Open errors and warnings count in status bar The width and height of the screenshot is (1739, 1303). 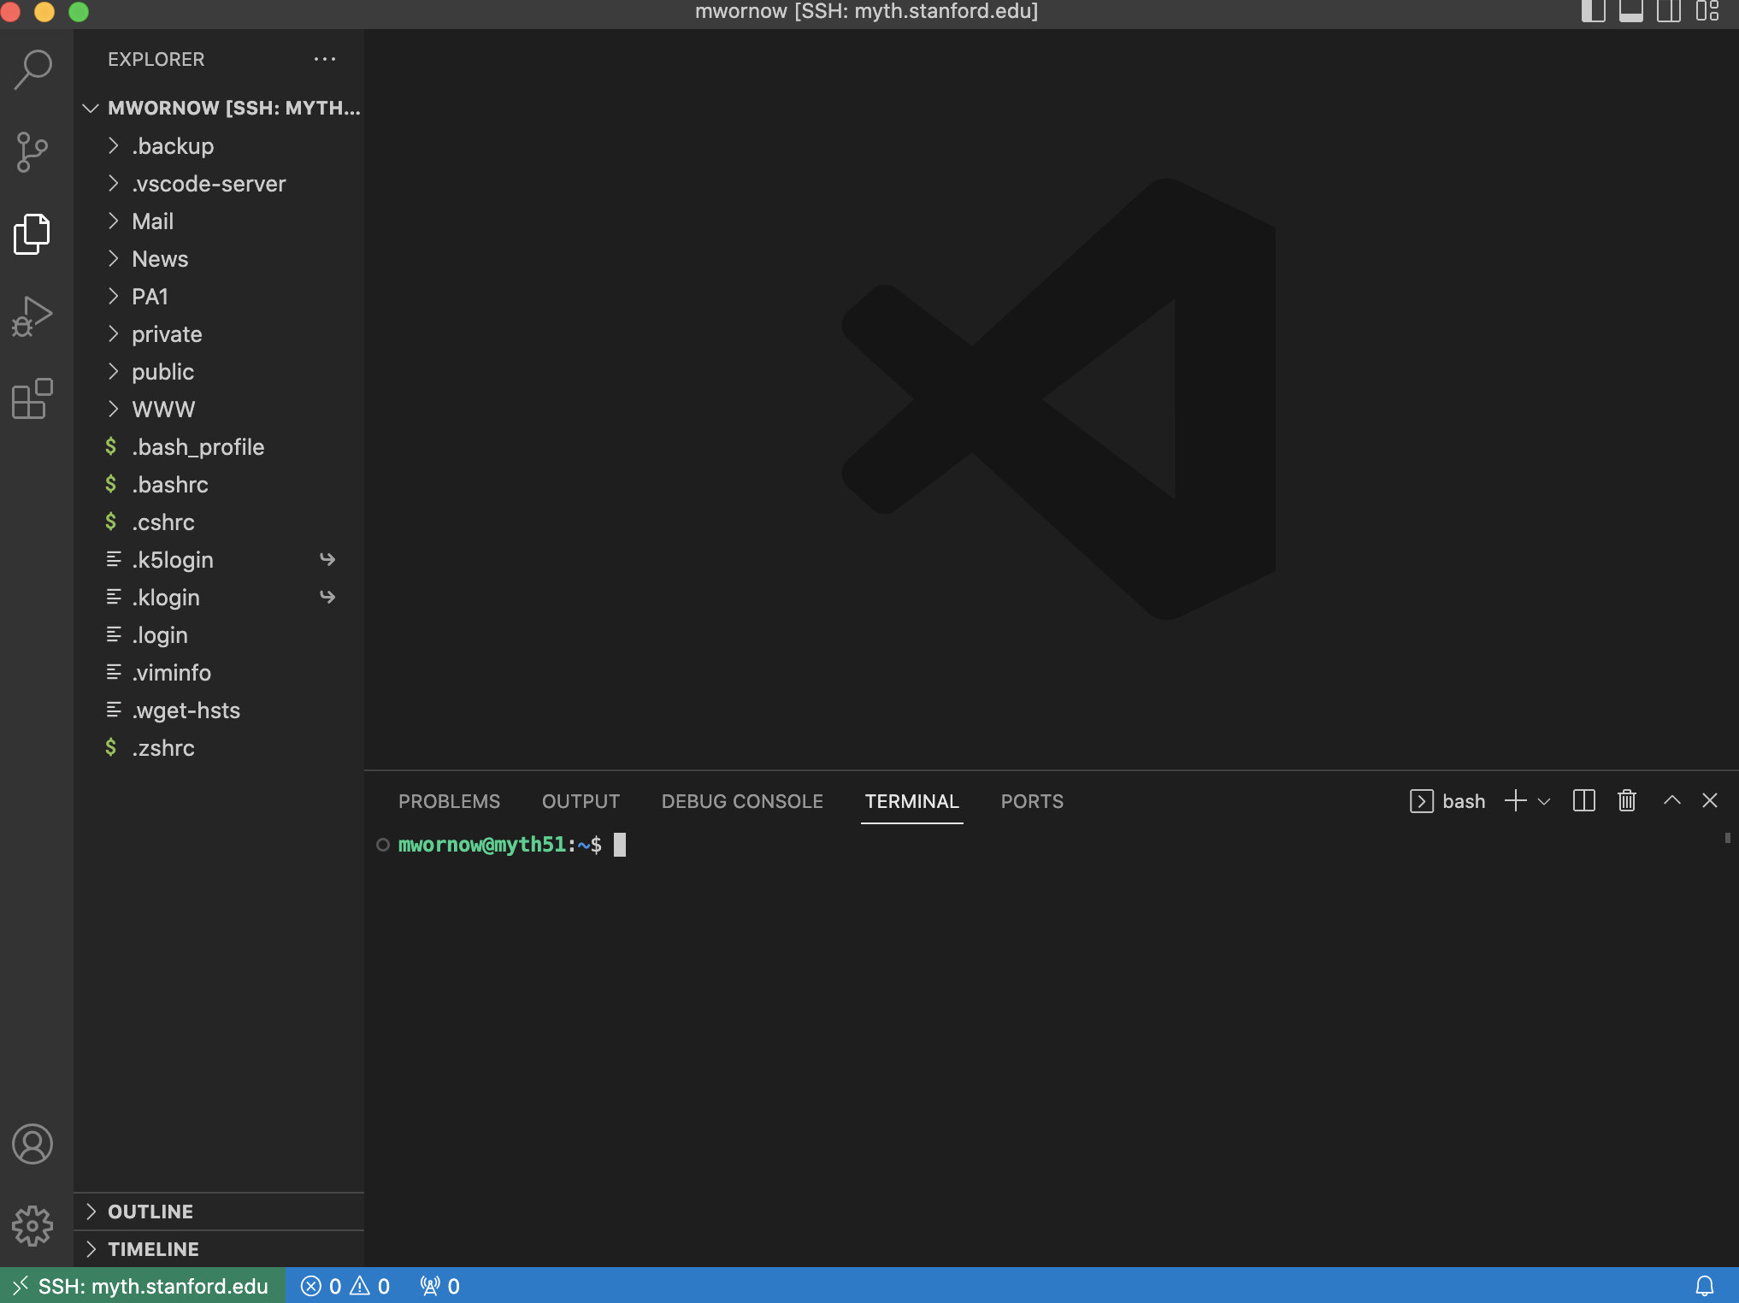pos(345,1286)
